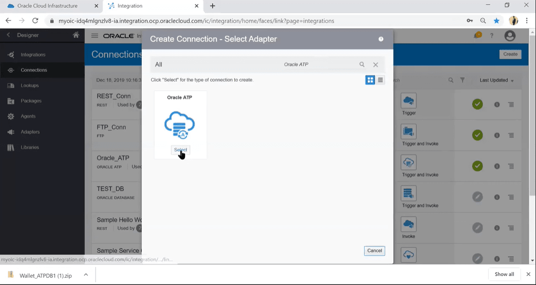The image size is (536, 285).
Task: Click the Libraries books icon
Action: tap(11, 147)
